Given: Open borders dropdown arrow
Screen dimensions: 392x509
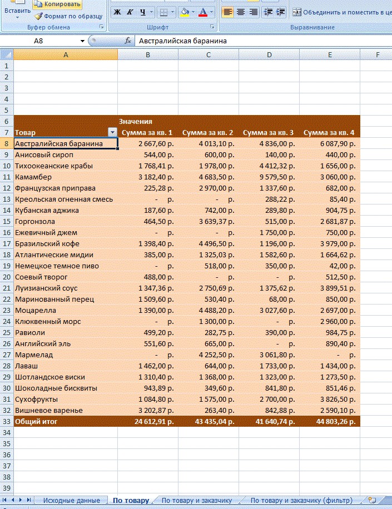Looking at the screenshot, I should (x=173, y=12).
